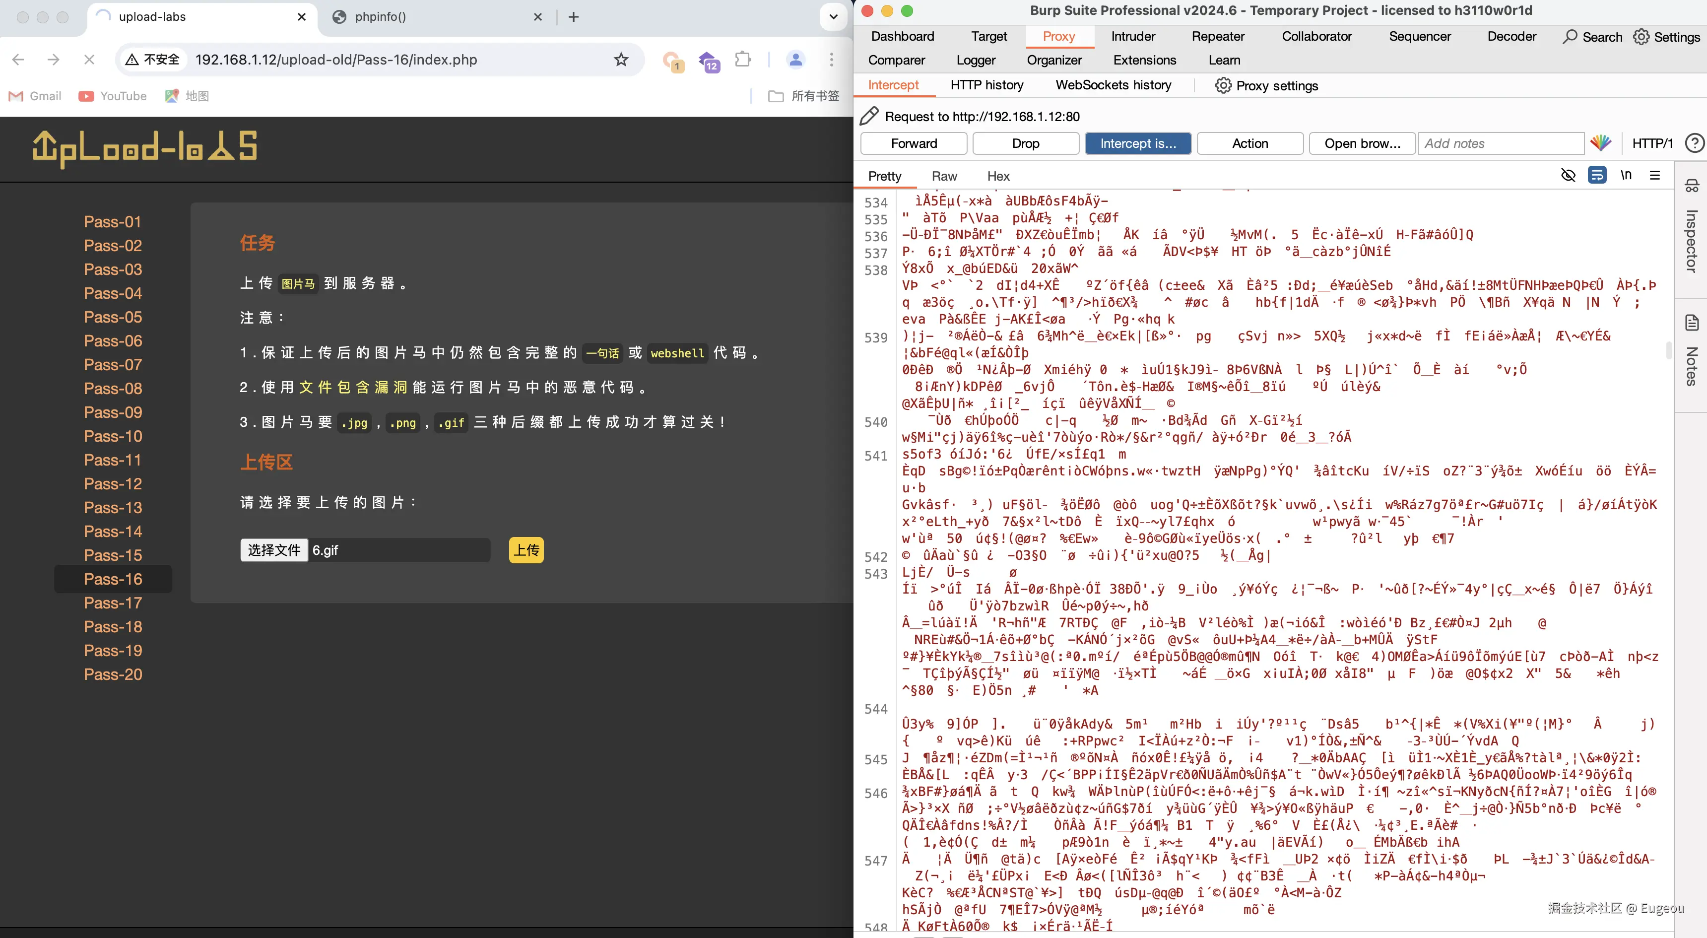The width and height of the screenshot is (1707, 938).
Task: Expand Chrome tab search dropdown arrow
Action: (x=833, y=17)
